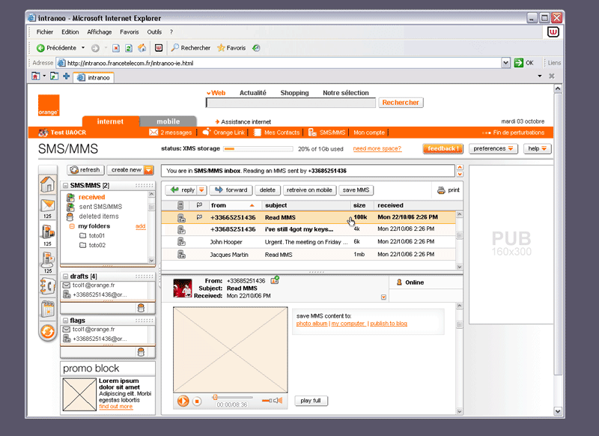The width and height of the screenshot is (599, 436).
Task: Open the address book icon in sidebar
Action: click(47, 285)
